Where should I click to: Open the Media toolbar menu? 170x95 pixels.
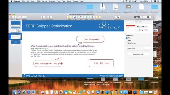(x=92, y=17)
